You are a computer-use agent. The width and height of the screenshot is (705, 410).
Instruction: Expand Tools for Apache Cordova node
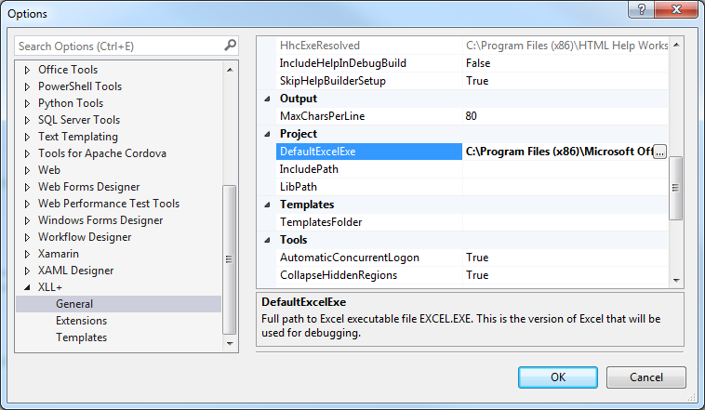(x=27, y=153)
